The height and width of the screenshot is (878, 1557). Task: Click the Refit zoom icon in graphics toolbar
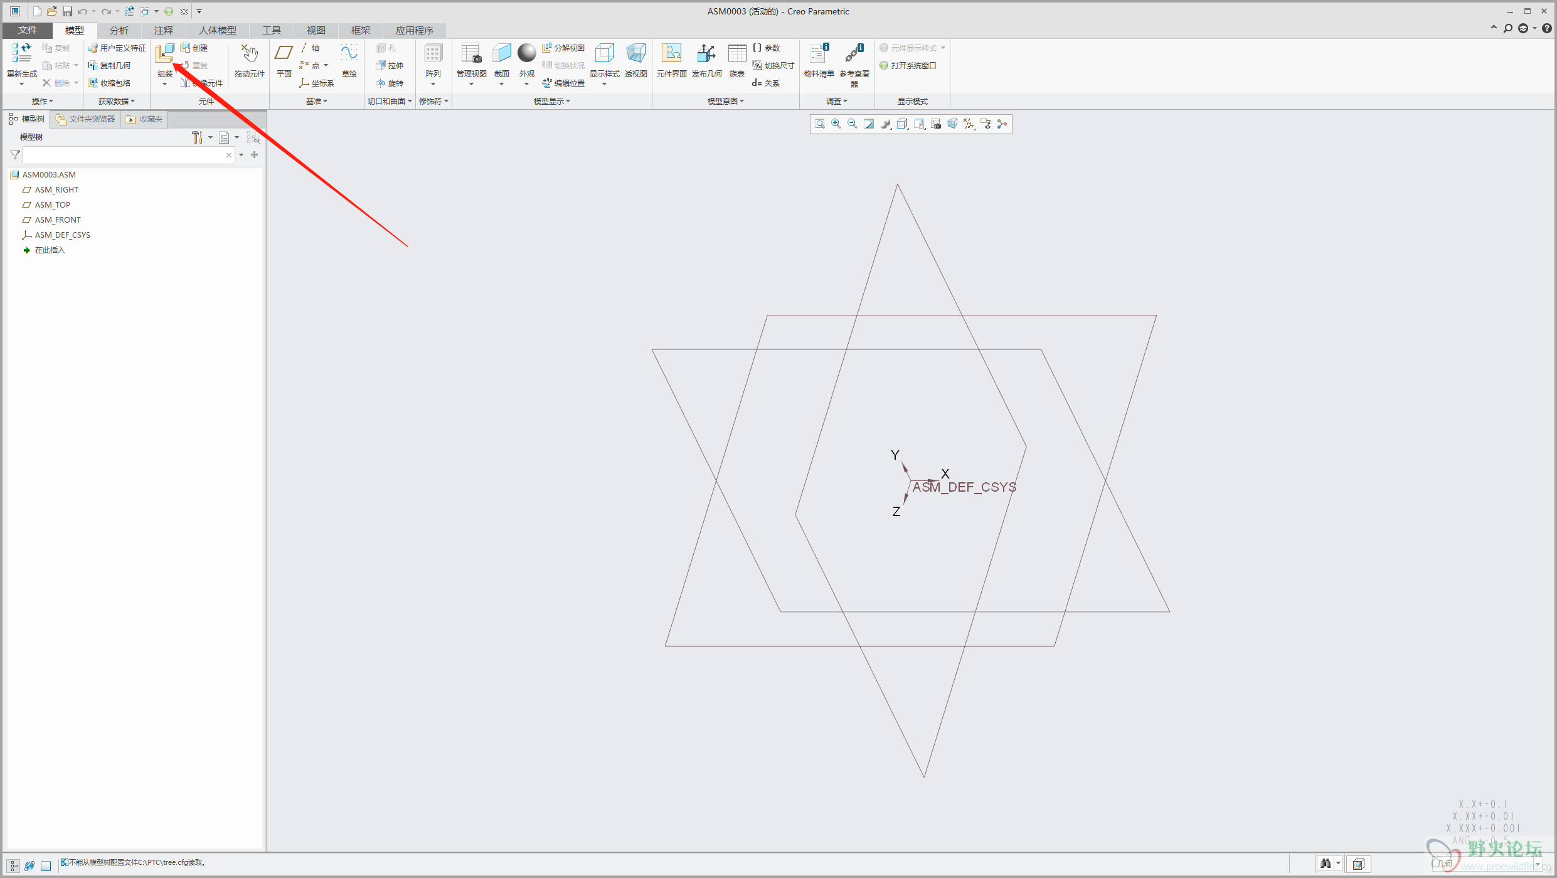819,124
